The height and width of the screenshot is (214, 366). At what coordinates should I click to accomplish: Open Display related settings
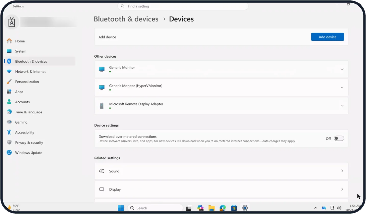point(221,189)
